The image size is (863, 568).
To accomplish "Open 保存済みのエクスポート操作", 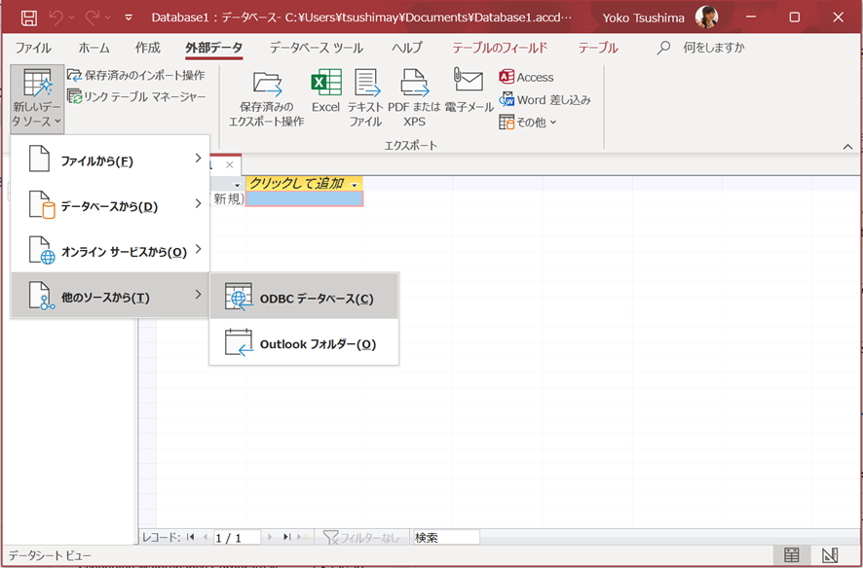I will 266,98.
